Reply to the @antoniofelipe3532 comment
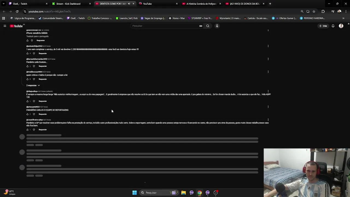 (43, 53)
